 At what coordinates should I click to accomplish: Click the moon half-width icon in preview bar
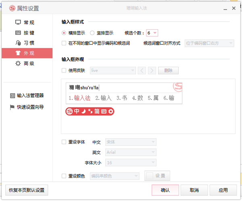83,111
